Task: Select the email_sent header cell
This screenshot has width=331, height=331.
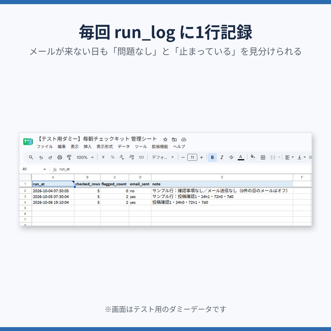Action: [140, 184]
